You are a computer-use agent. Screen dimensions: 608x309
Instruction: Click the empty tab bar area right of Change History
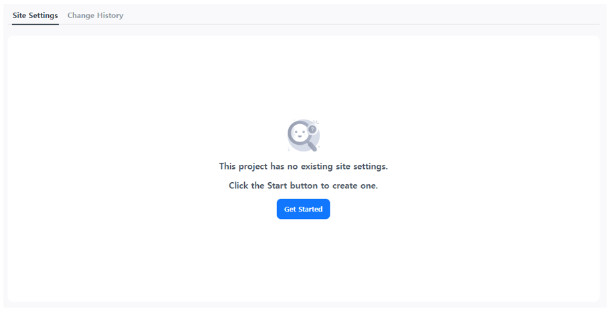pos(361,15)
